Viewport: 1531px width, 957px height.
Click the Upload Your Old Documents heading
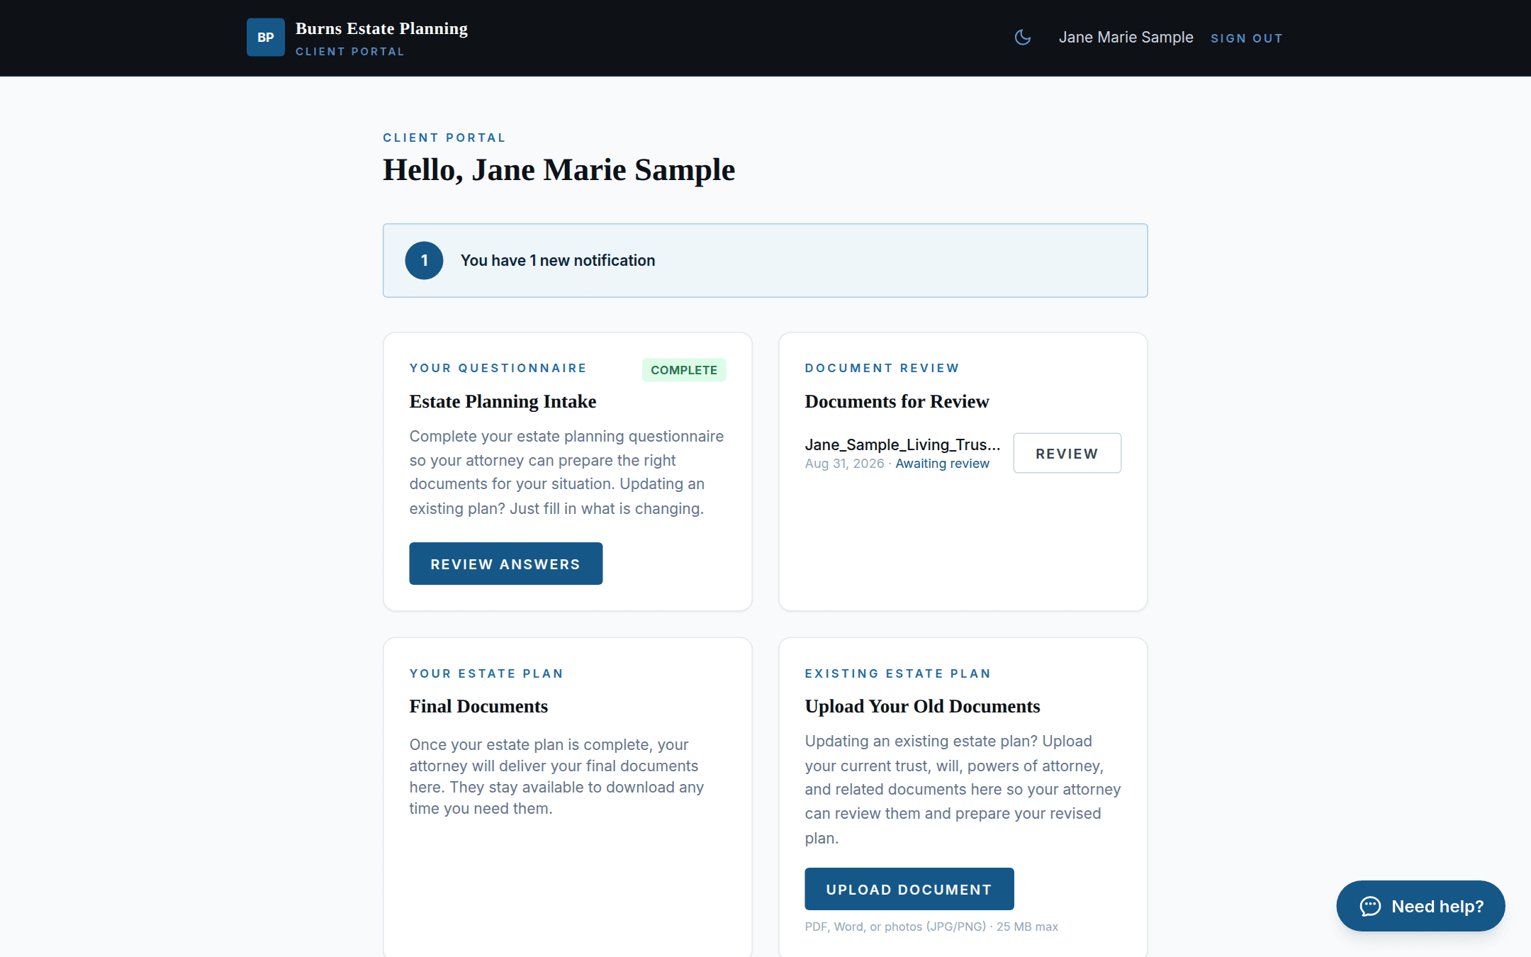coord(922,706)
